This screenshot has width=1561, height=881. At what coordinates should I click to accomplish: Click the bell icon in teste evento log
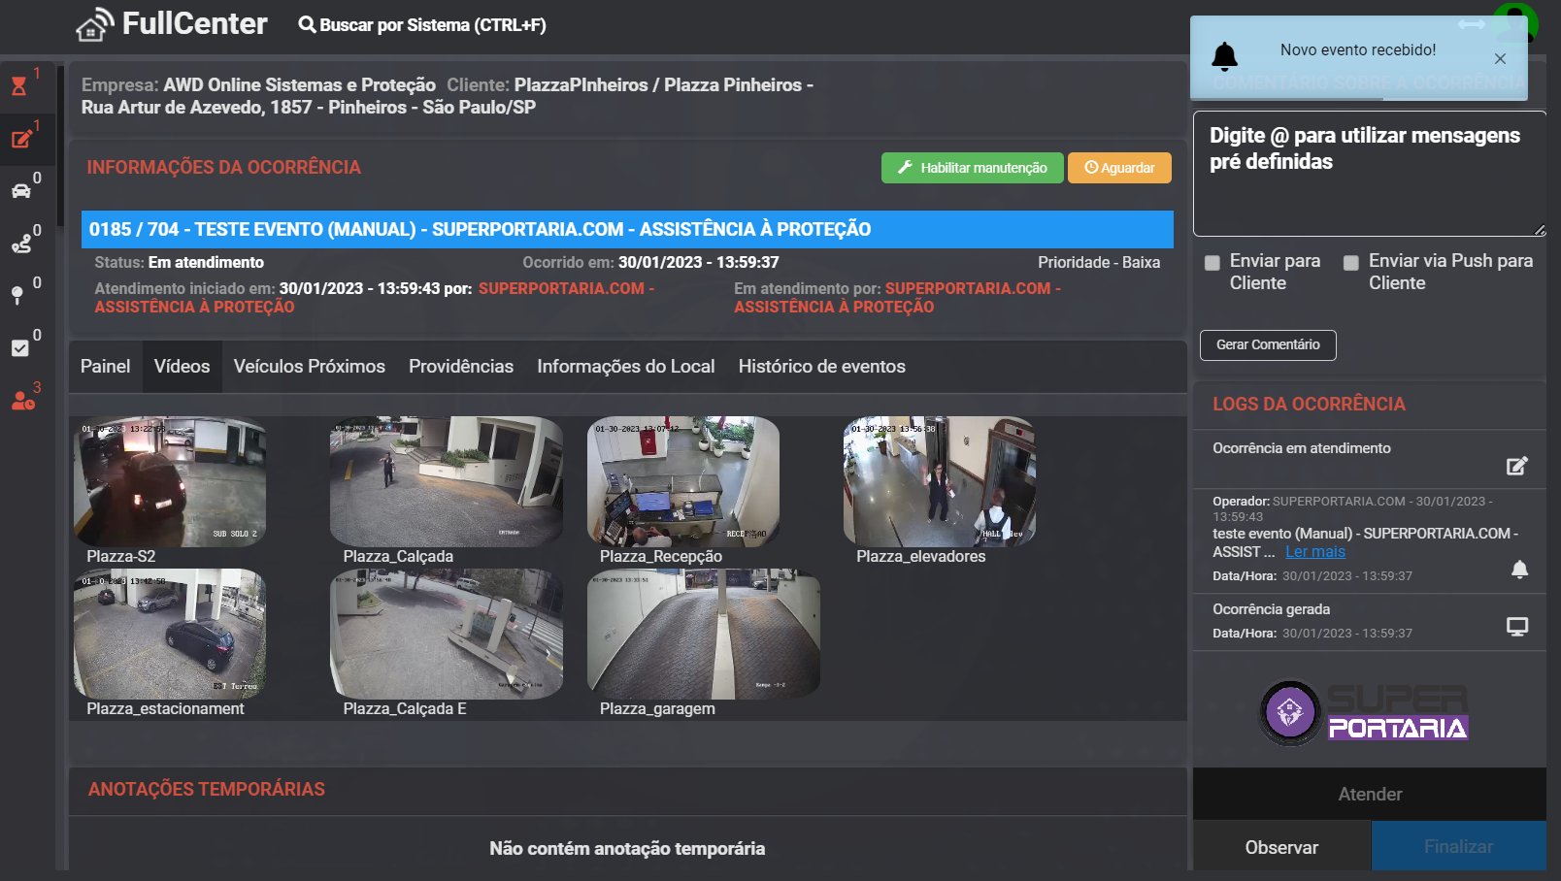pyautogui.click(x=1519, y=570)
